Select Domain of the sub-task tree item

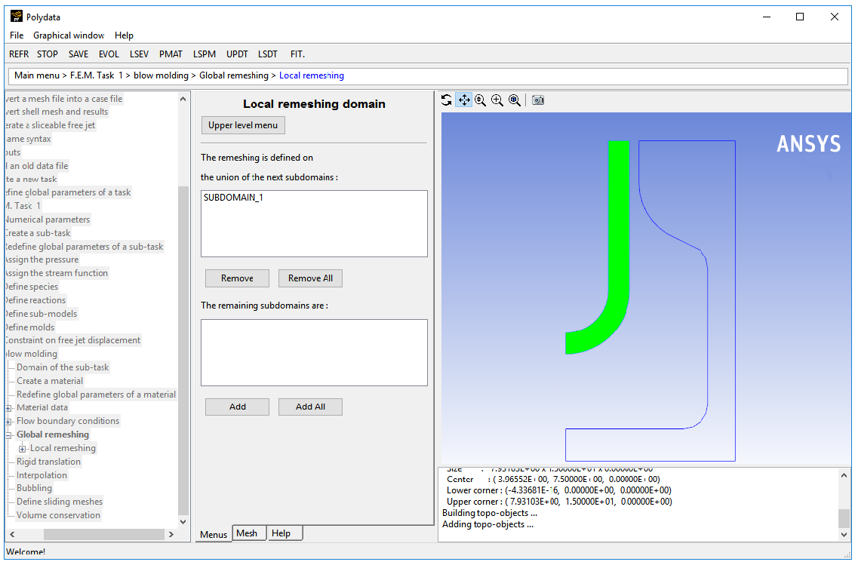pos(63,367)
